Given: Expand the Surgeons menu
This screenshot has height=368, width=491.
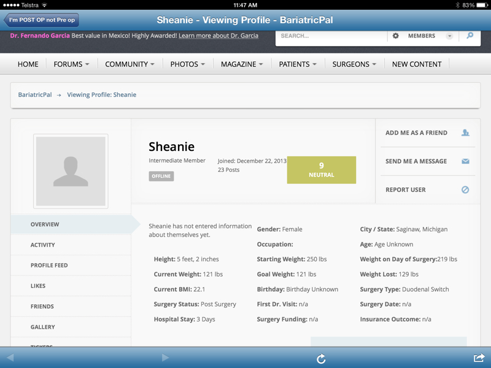Looking at the screenshot, I should pos(354,64).
